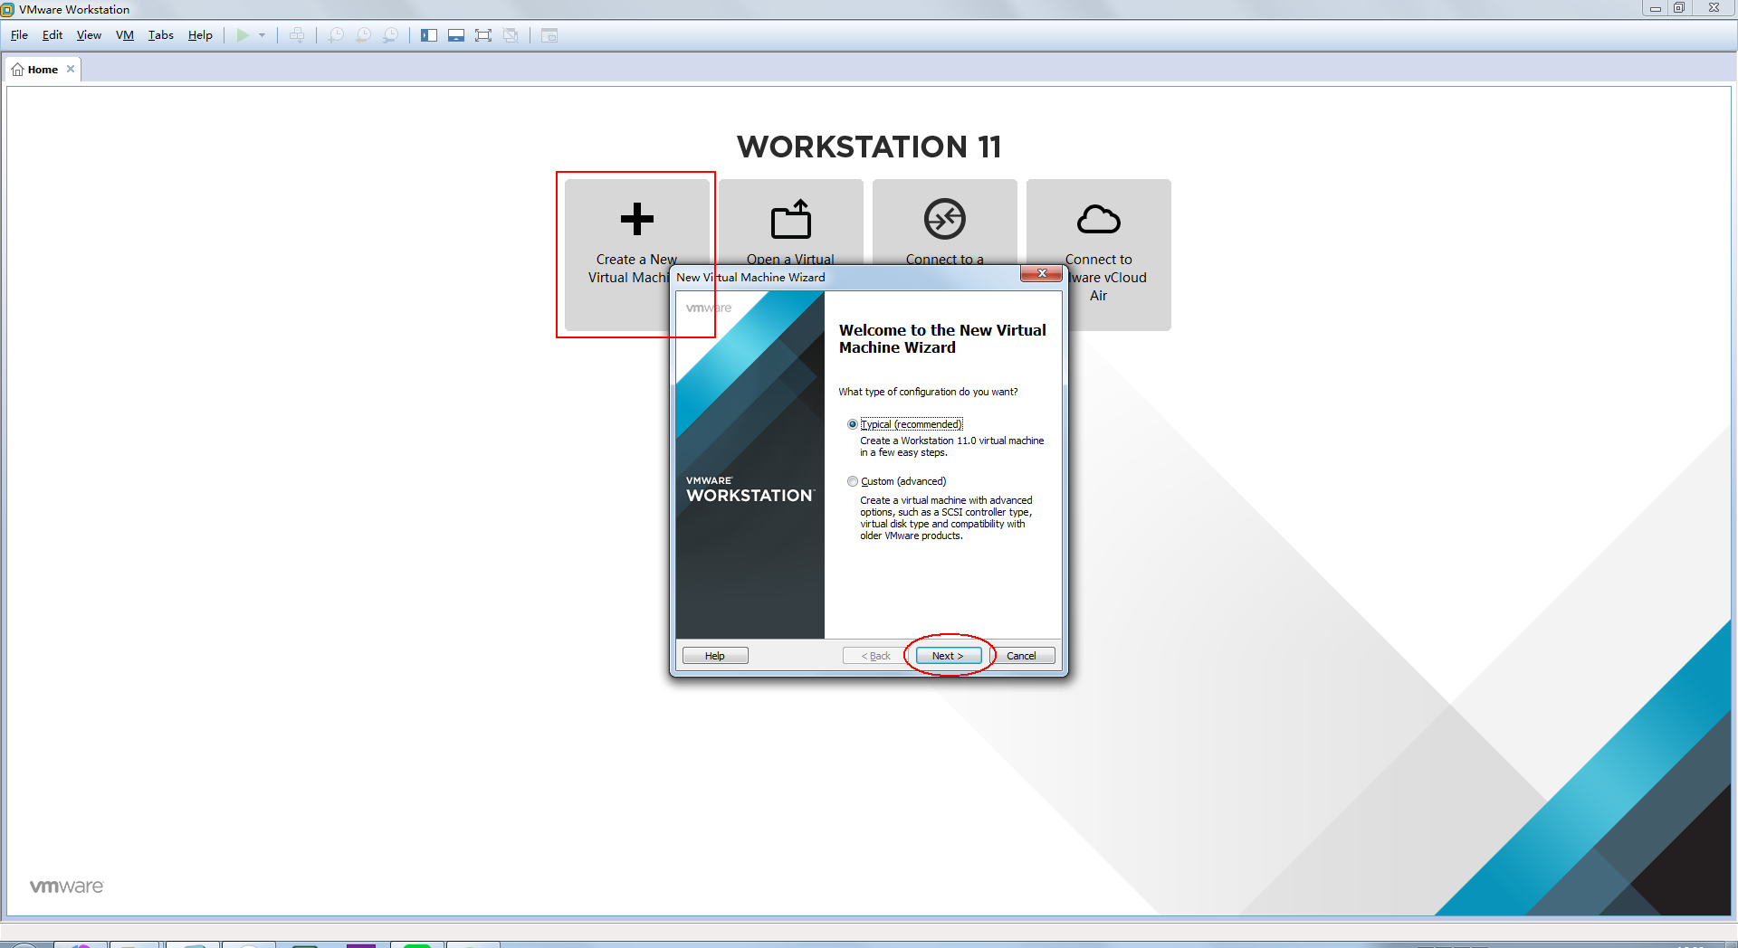Click the VMware Workstation app icon in title bar
This screenshot has width=1738, height=948.
coord(8,9)
